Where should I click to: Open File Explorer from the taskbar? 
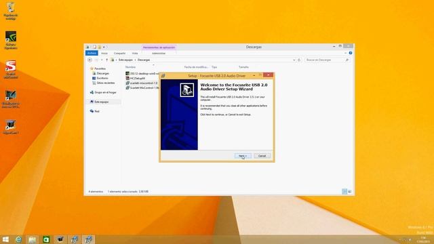tap(32, 239)
